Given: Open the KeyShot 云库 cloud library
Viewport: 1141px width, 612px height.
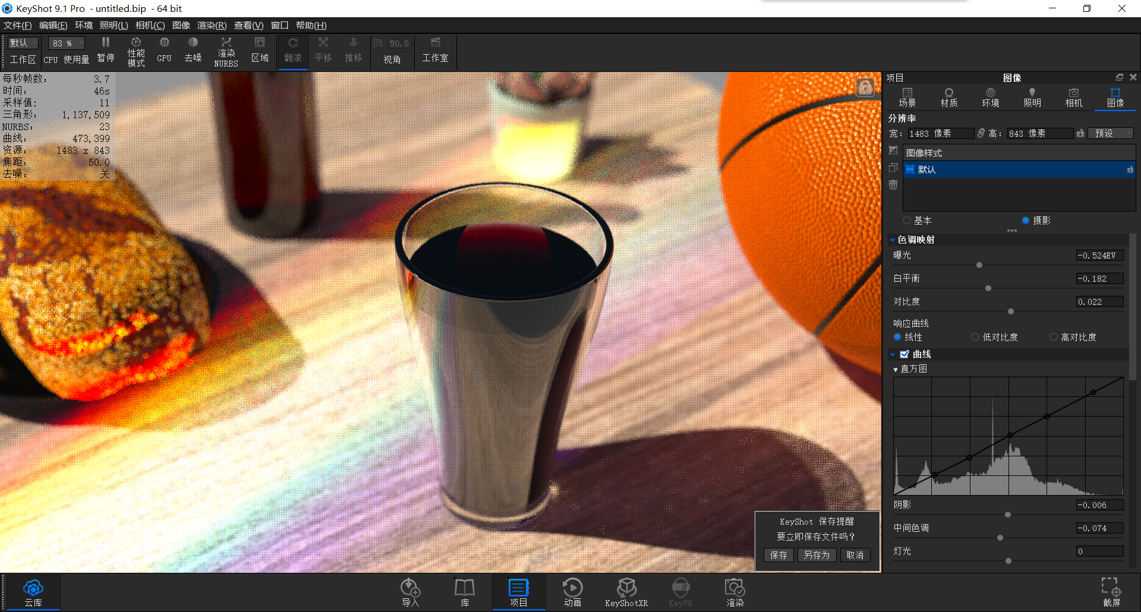Looking at the screenshot, I should 33,591.
